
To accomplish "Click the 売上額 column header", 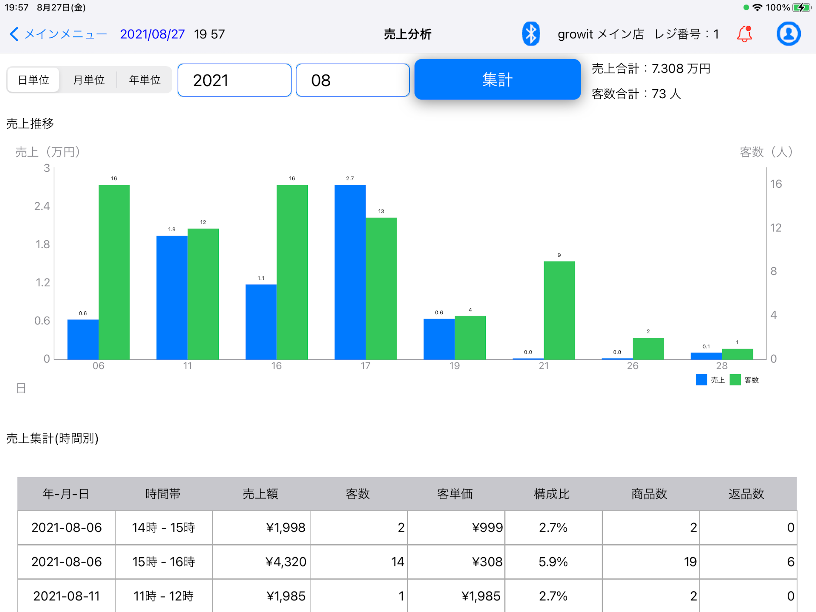I will [x=261, y=494].
